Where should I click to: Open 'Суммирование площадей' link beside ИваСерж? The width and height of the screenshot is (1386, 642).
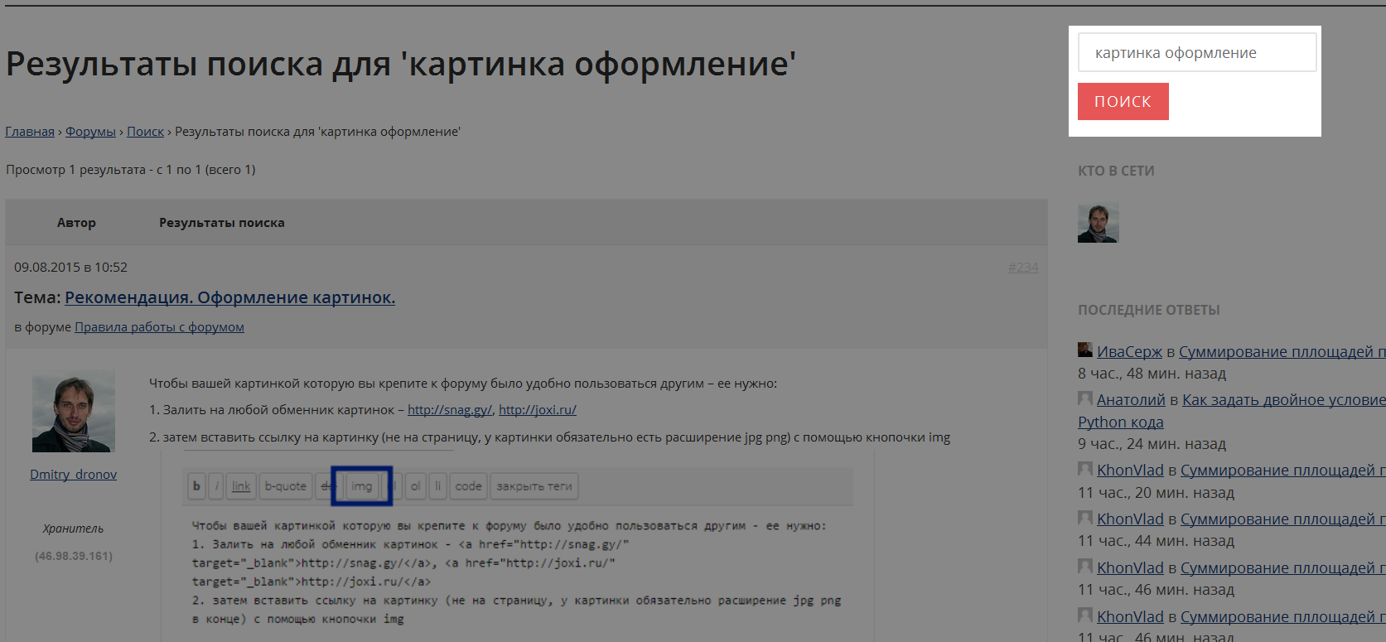[1282, 352]
